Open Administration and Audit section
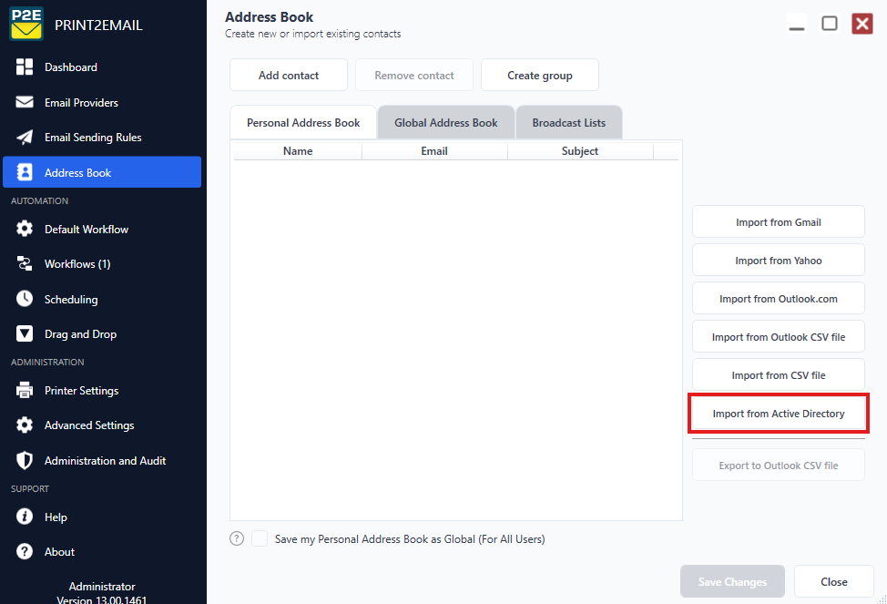Image resolution: width=887 pixels, height=604 pixels. [x=102, y=460]
